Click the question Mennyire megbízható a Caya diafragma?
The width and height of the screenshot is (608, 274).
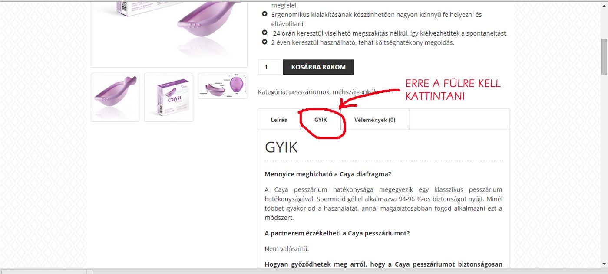(328, 174)
